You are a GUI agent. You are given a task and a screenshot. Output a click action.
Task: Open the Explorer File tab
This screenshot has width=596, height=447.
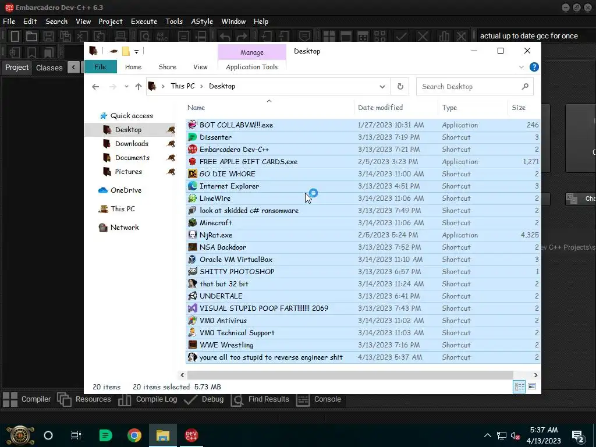(100, 67)
